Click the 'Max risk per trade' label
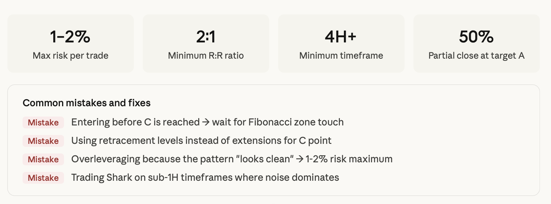The width and height of the screenshot is (551, 204). [x=71, y=56]
